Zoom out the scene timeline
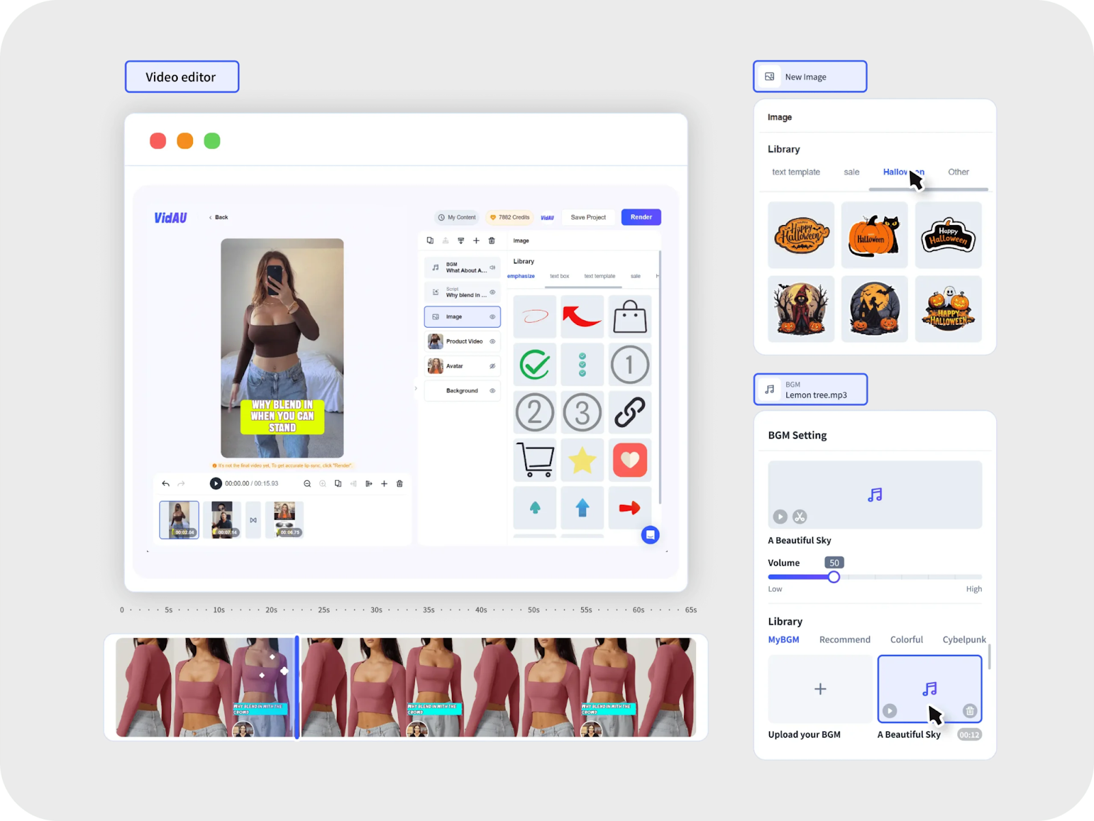Image resolution: width=1094 pixels, height=821 pixels. (307, 484)
